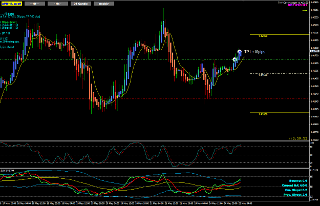320x206 pixels.
Task: Click the 25 May 04:00 time axis label
Action: pos(246,203)
